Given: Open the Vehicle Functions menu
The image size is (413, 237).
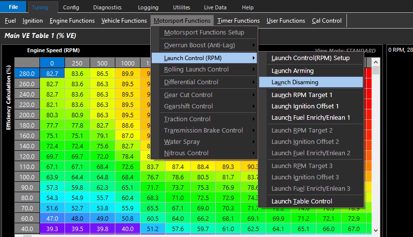Looking at the screenshot, I should click(124, 21).
